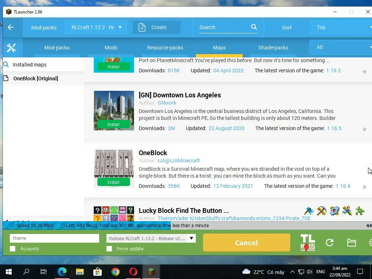Click the pickaxes category icon on Lucky Block
Screen dimensions: 372x279
click(322, 210)
